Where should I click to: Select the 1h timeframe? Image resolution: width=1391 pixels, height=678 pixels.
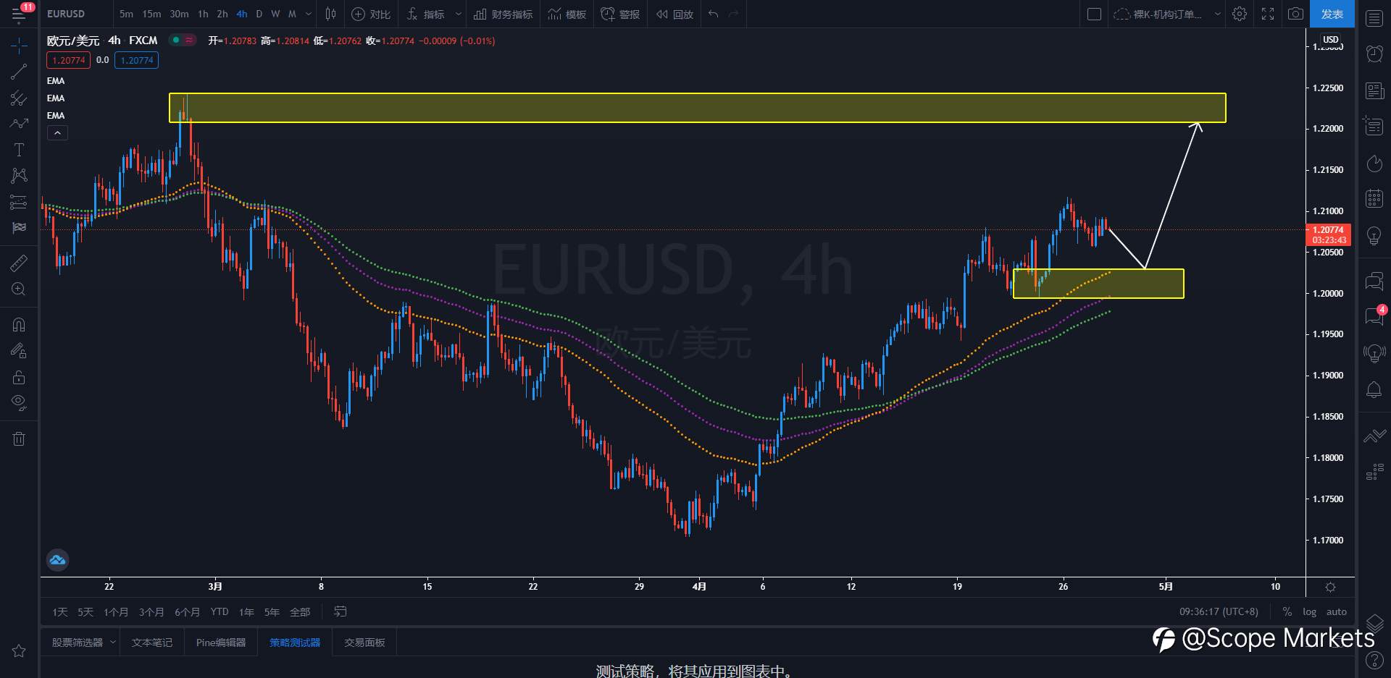click(x=203, y=14)
